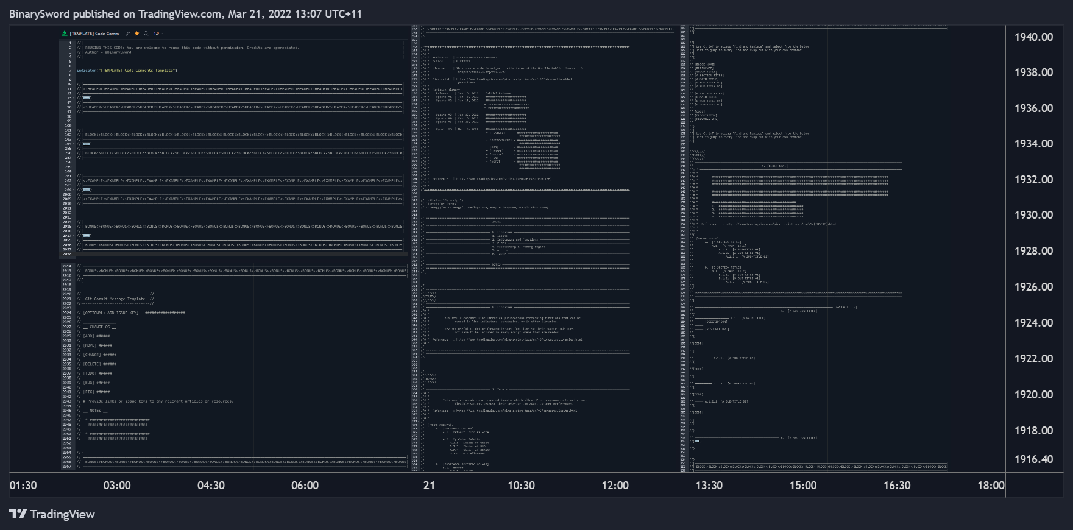Image resolution: width=1073 pixels, height=530 pixels.
Task: Click the // [DELETE] ###### comment line
Action: tap(96, 364)
